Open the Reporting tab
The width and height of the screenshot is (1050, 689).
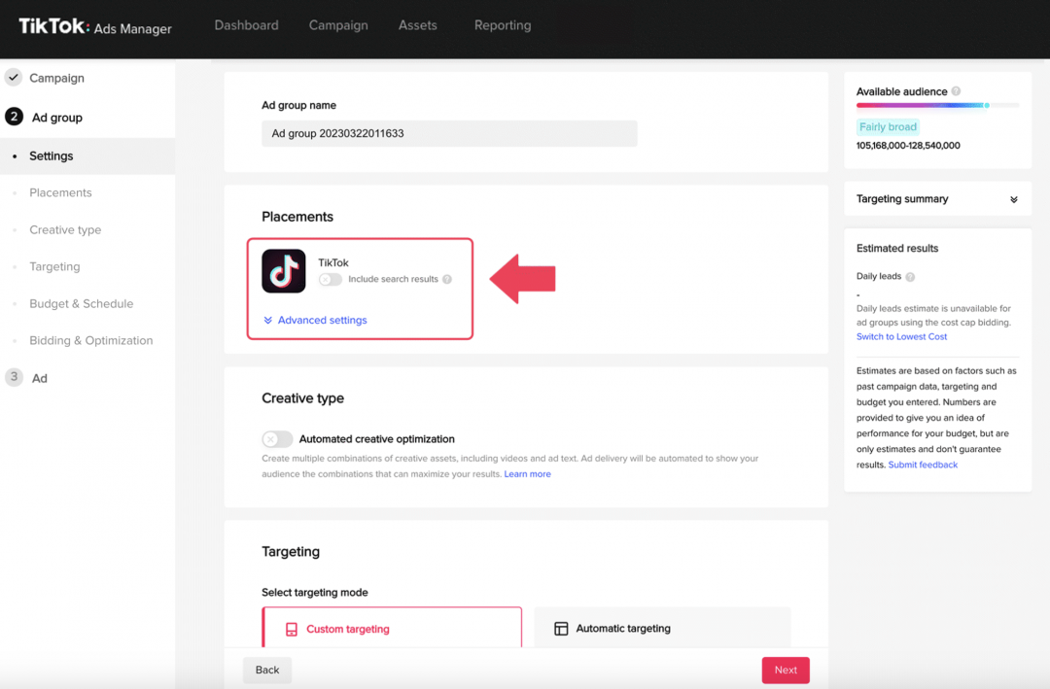pyautogui.click(x=503, y=25)
